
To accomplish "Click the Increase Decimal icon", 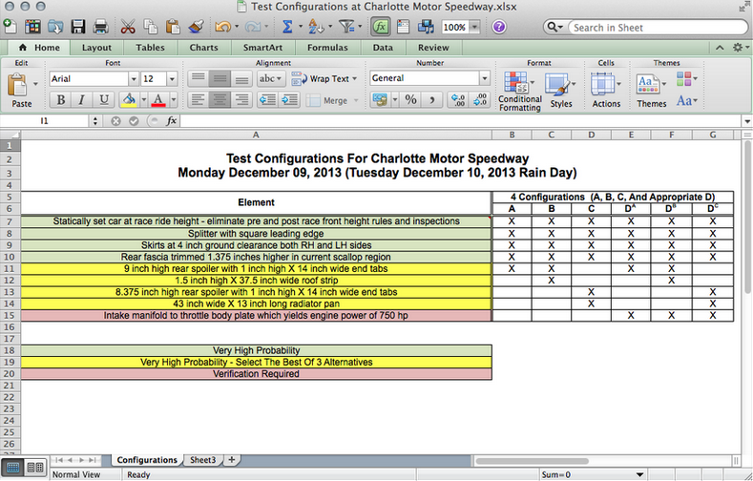I will click(x=458, y=100).
